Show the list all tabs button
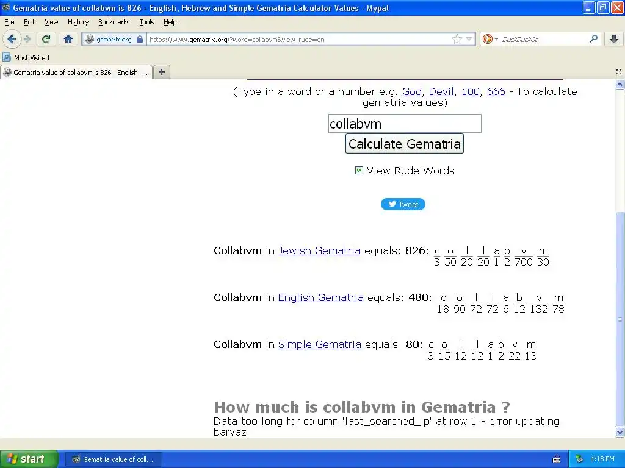Image resolution: width=625 pixels, height=468 pixels. click(x=619, y=72)
